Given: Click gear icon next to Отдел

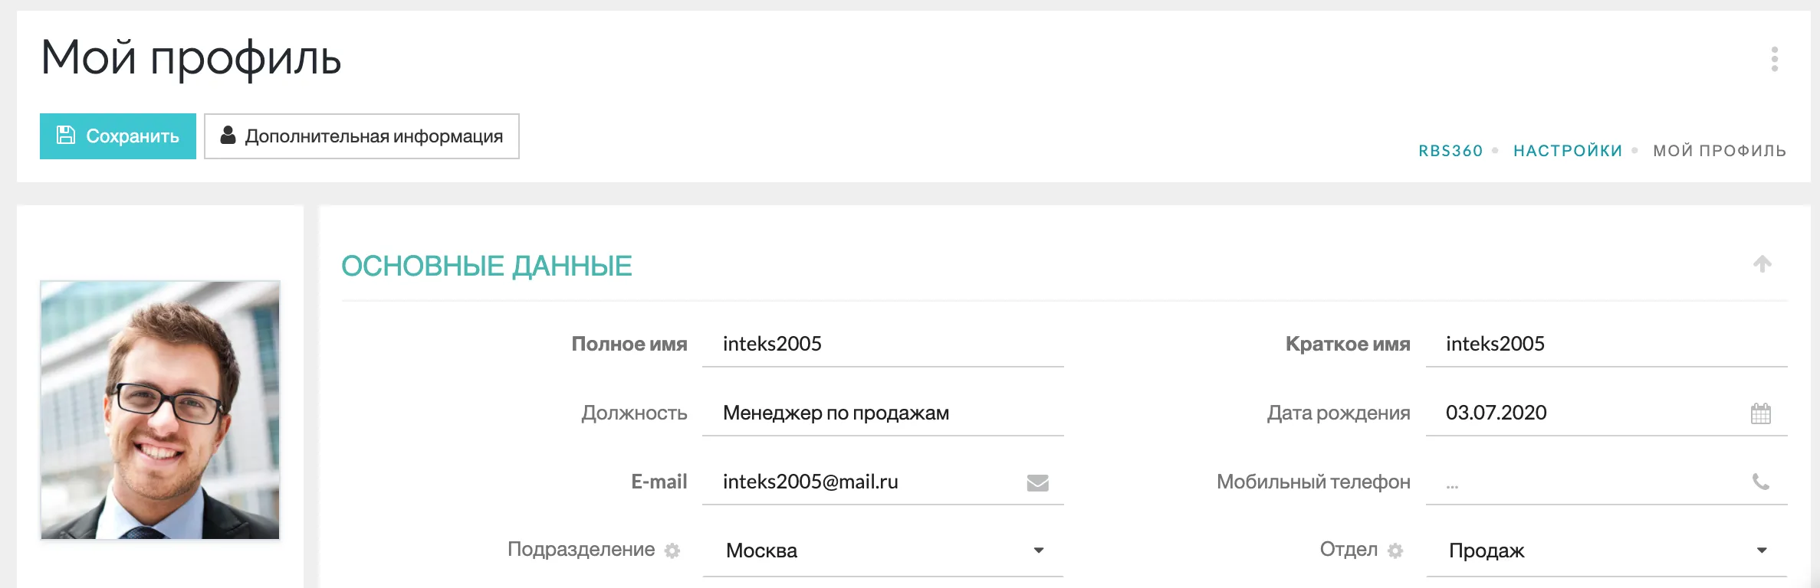Looking at the screenshot, I should (1395, 550).
